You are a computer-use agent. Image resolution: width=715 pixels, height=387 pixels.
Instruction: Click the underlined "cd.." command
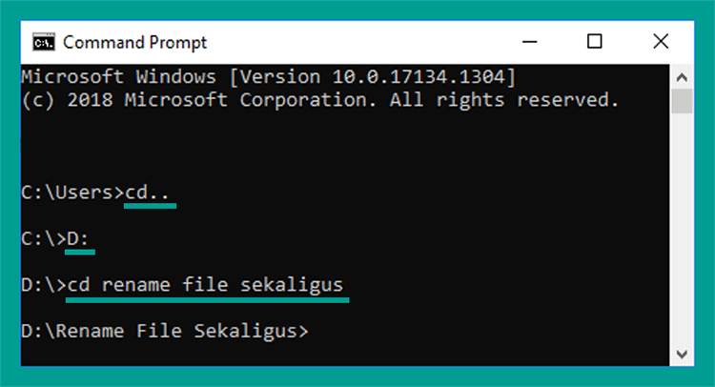tap(147, 193)
